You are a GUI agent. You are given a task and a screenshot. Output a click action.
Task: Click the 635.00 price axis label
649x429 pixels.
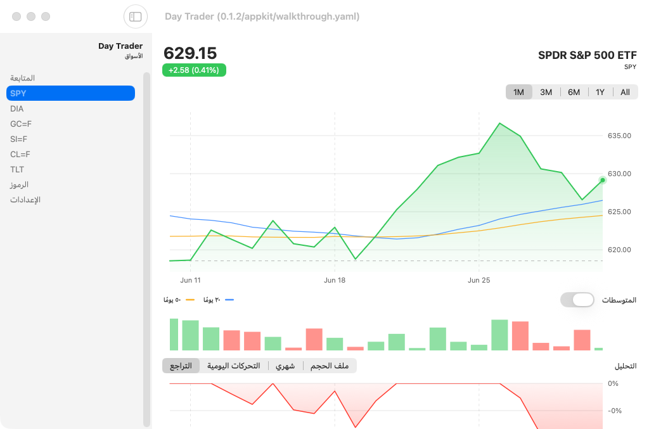pos(619,136)
